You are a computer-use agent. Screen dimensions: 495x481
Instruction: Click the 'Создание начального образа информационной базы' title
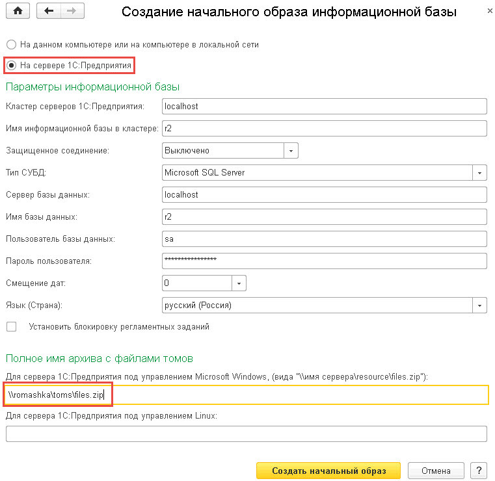[x=289, y=12]
